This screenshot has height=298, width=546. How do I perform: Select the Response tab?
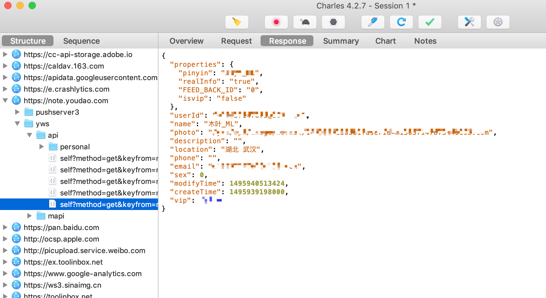click(x=287, y=41)
